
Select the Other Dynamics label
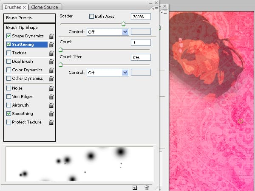pyautogui.click(x=27, y=79)
